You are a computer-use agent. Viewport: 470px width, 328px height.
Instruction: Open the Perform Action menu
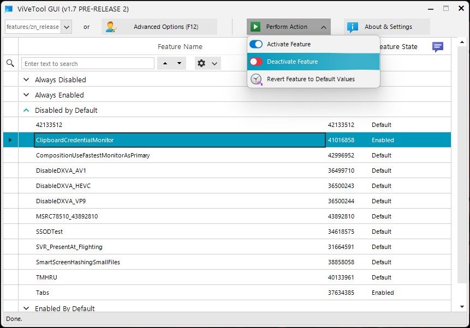pos(288,26)
